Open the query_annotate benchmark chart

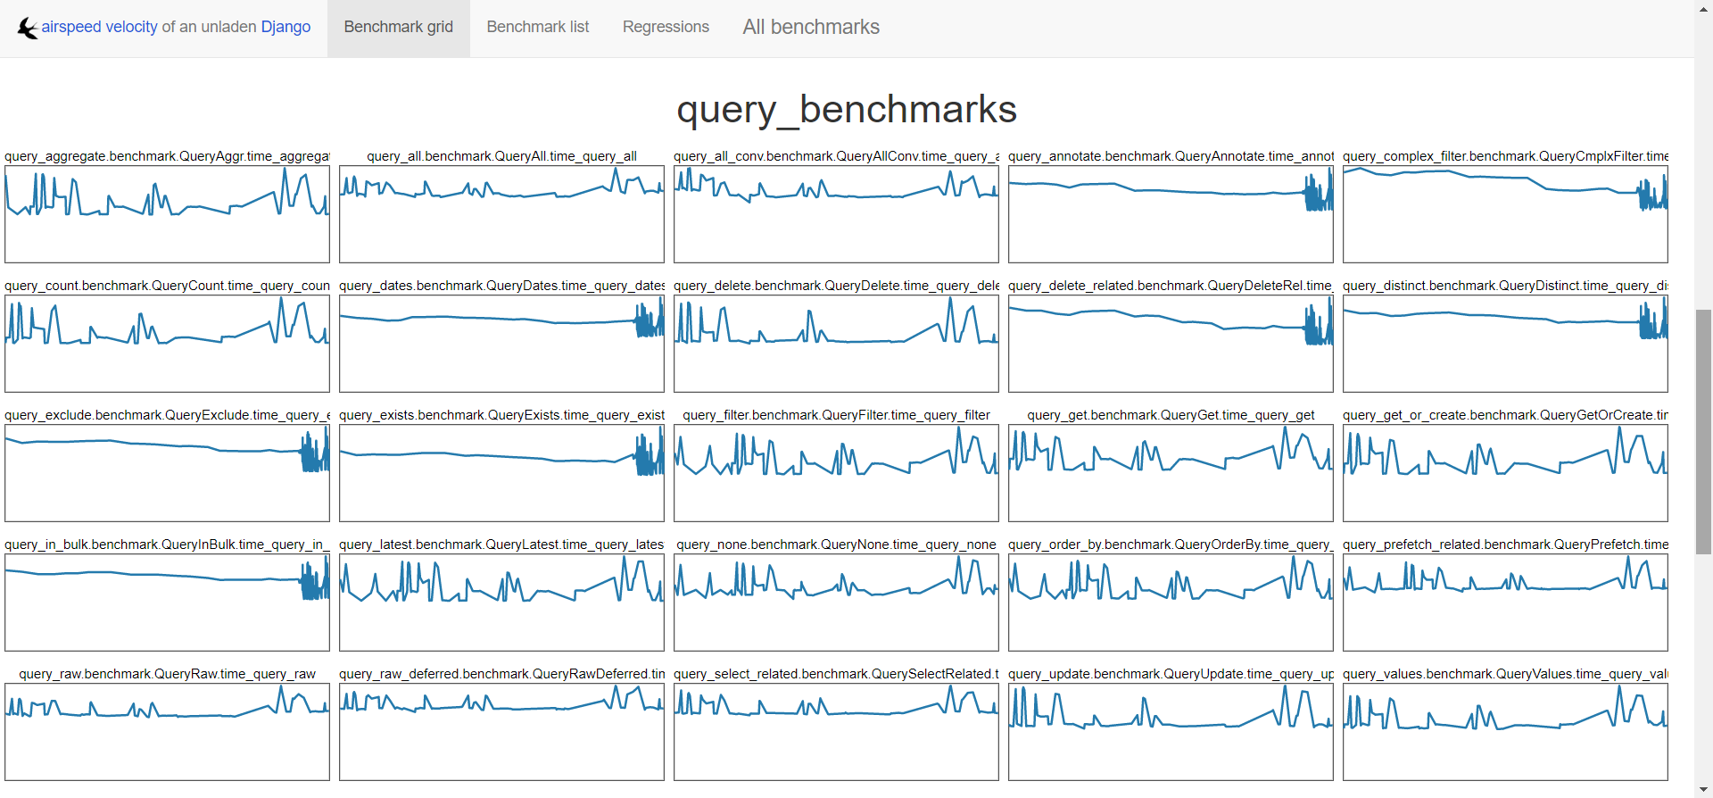(1171, 214)
